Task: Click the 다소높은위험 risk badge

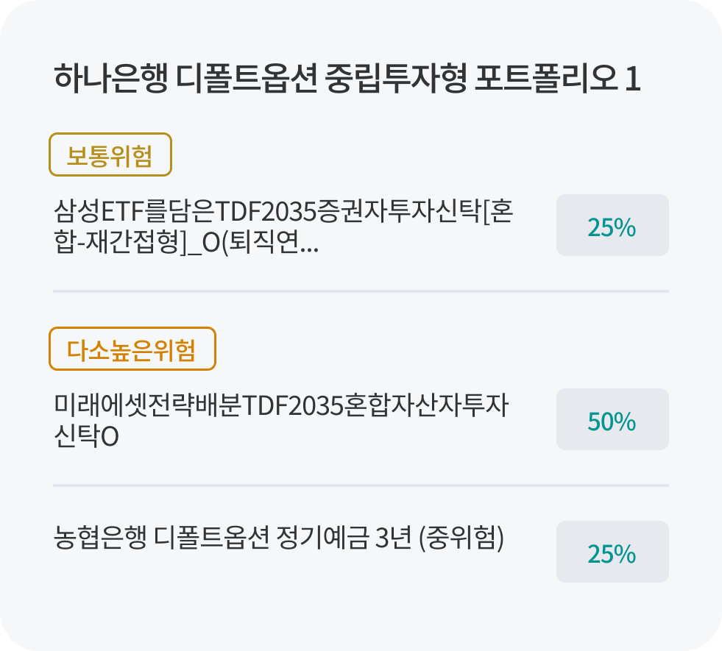Action: [x=132, y=349]
